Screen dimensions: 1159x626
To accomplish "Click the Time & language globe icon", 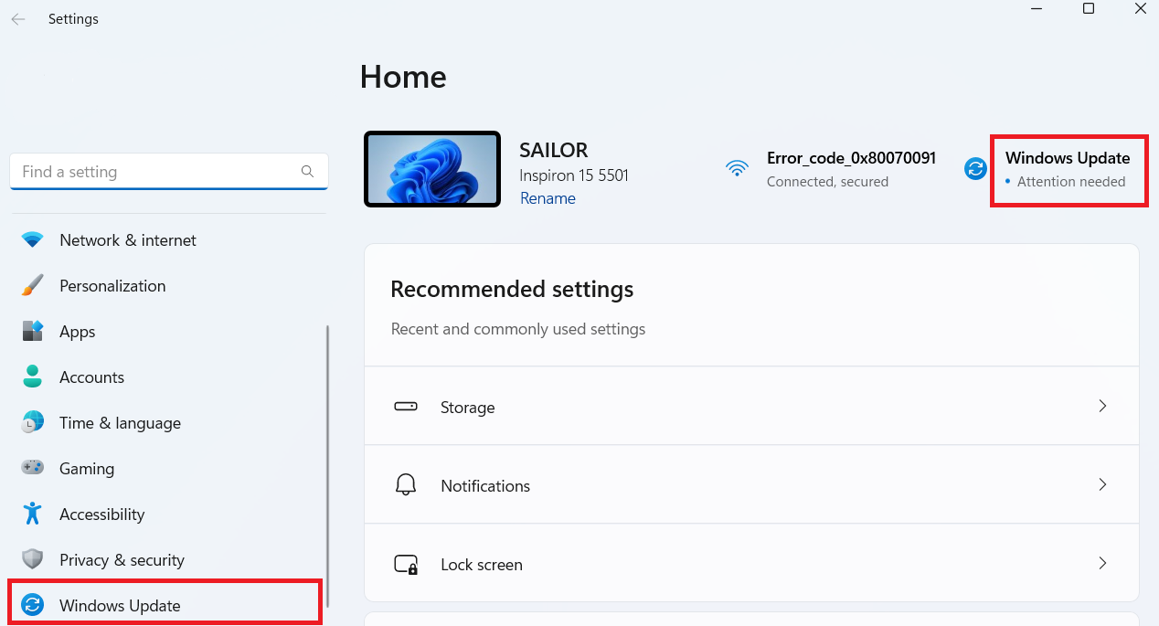I will click(x=33, y=423).
